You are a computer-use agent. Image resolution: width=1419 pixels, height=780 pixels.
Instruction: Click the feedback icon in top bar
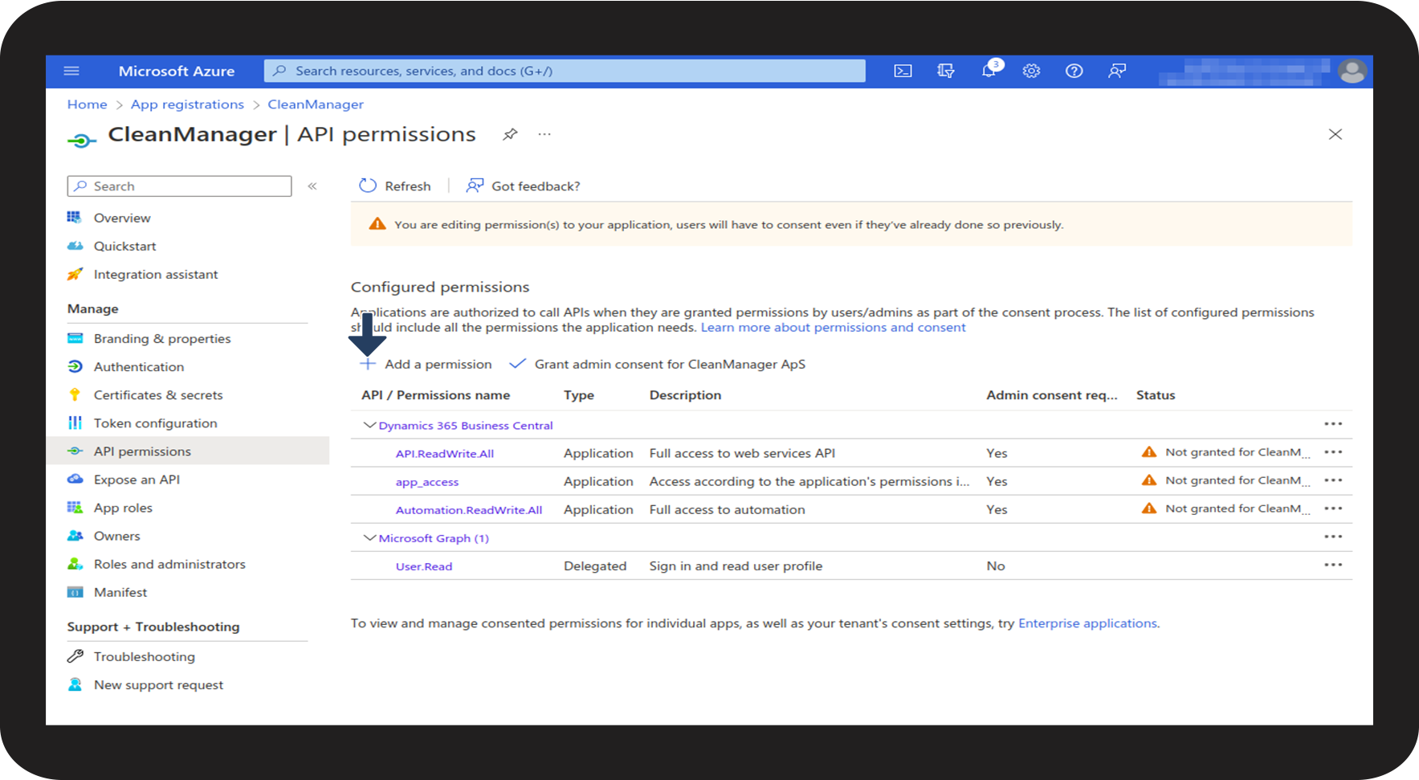pyautogui.click(x=1117, y=71)
